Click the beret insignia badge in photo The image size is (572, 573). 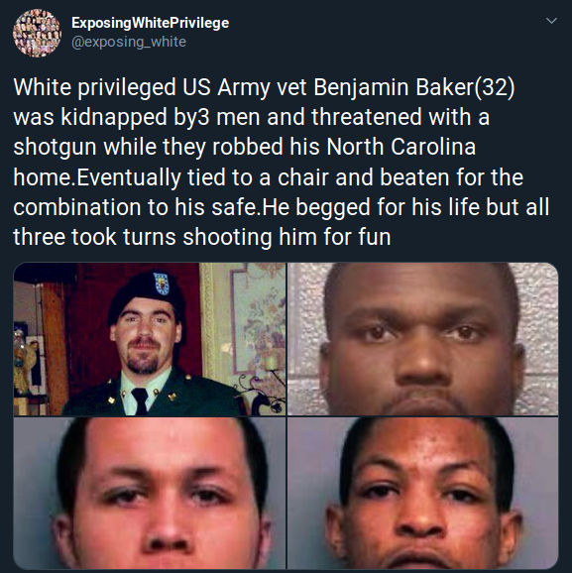(x=162, y=284)
